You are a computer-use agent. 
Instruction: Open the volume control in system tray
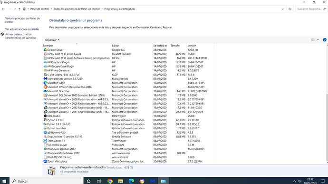(x=300, y=181)
